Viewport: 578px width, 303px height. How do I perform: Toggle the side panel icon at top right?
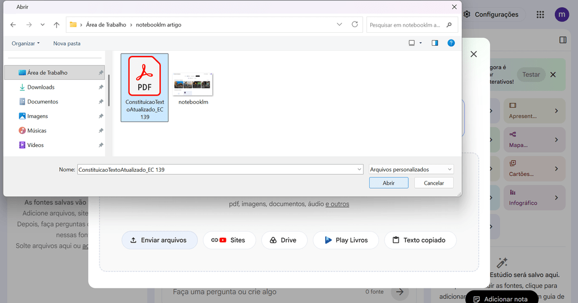pos(563,40)
